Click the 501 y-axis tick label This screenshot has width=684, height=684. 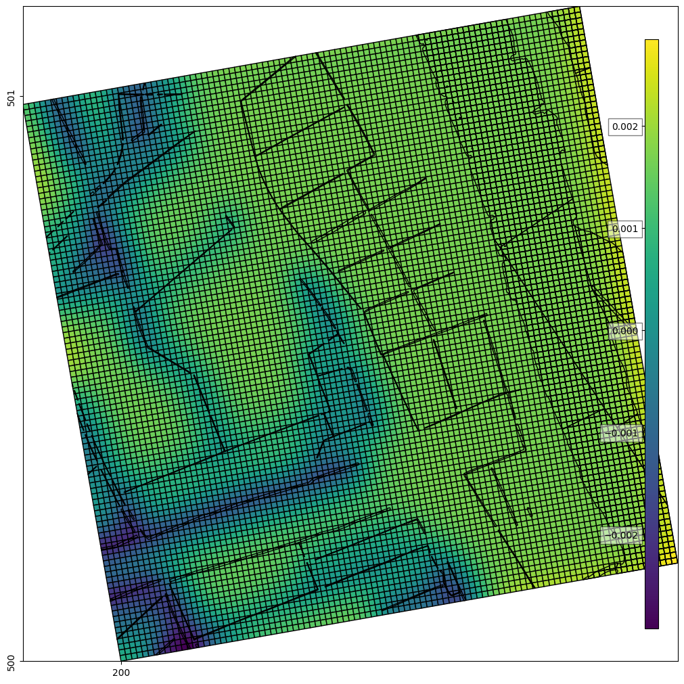coord(12,98)
